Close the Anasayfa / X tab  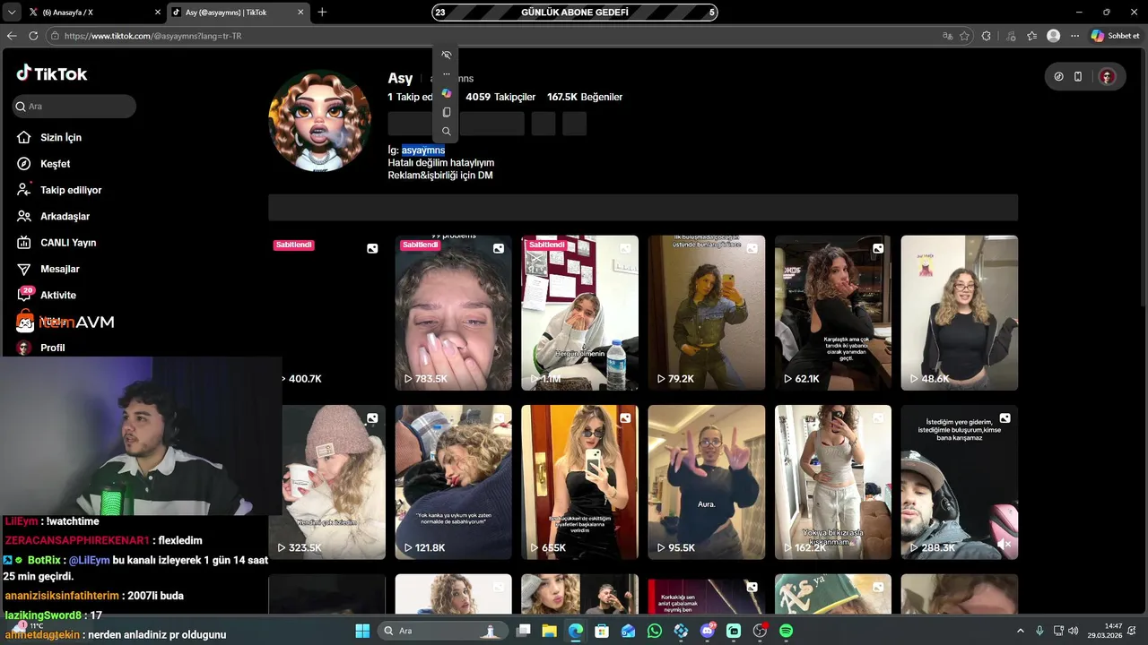pyautogui.click(x=158, y=13)
